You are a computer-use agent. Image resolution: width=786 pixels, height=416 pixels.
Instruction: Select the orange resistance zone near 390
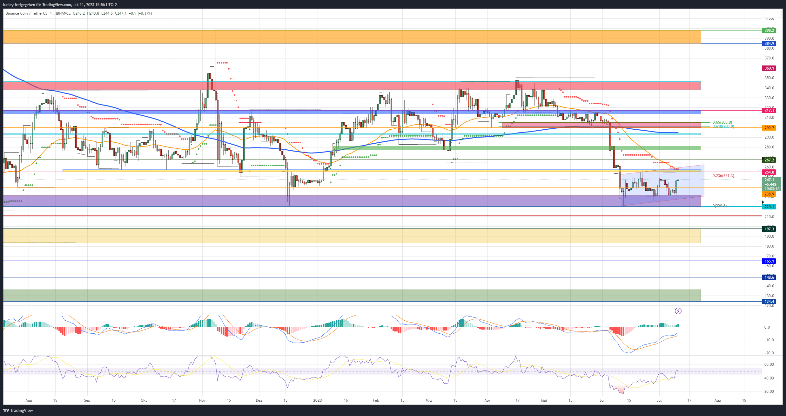tap(352, 37)
